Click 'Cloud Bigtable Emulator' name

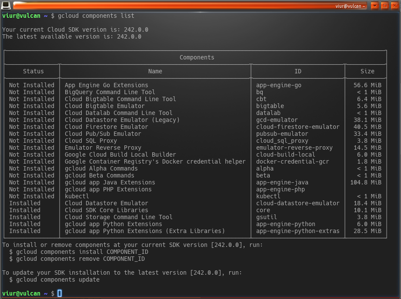click(104, 106)
